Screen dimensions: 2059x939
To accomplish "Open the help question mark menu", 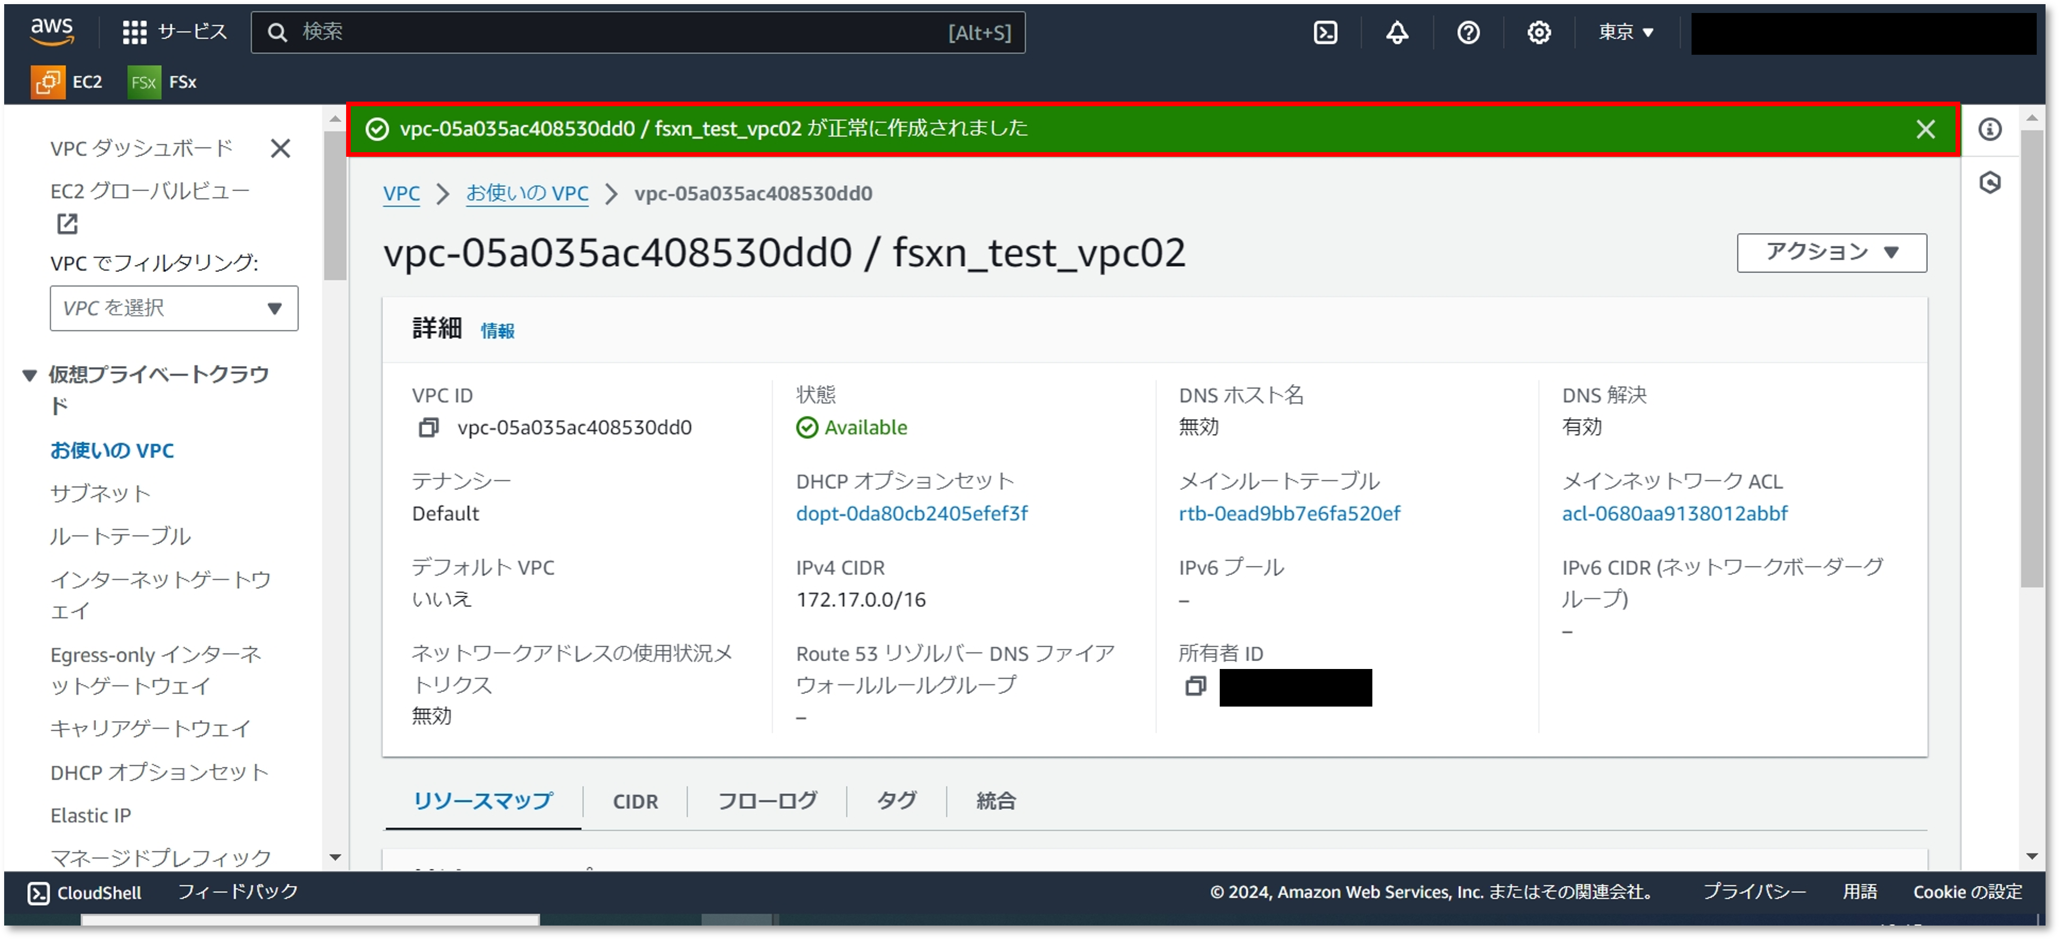I will 1467,32.
